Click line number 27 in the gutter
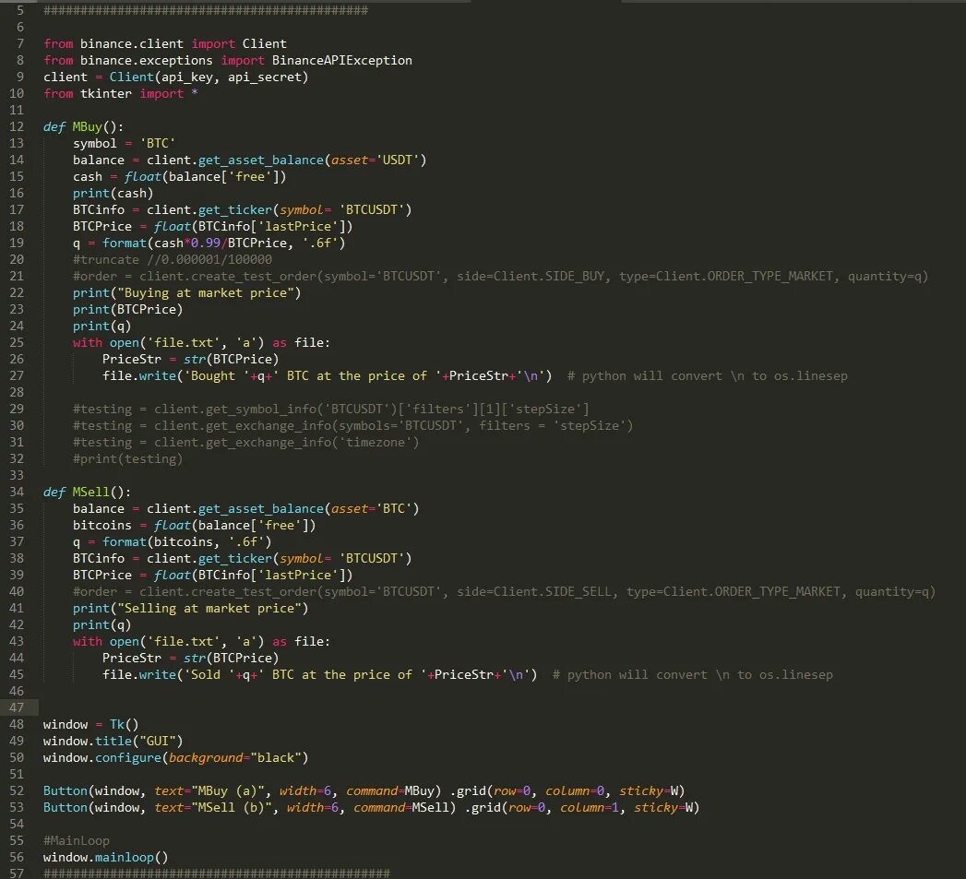The height and width of the screenshot is (879, 966). pyautogui.click(x=17, y=376)
